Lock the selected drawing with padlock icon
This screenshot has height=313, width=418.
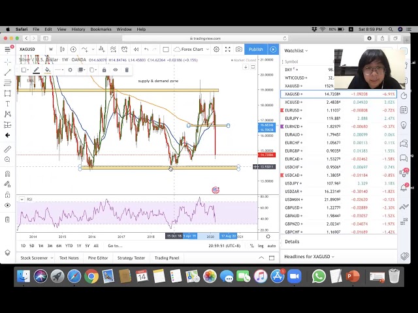[104, 70]
